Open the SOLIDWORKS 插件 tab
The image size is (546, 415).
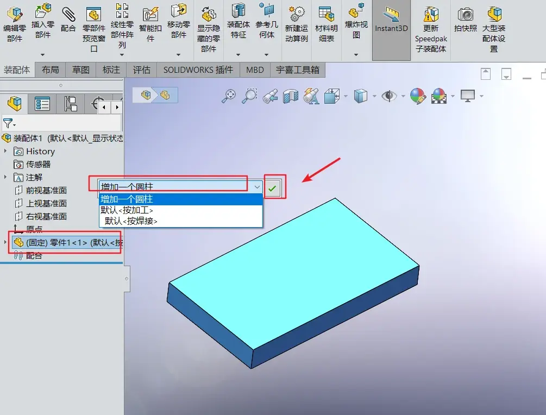tap(198, 70)
